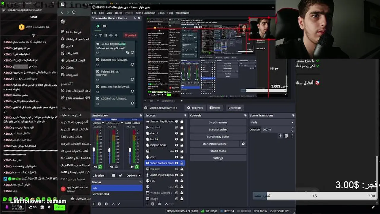Hide the chat source

(x=177, y=157)
